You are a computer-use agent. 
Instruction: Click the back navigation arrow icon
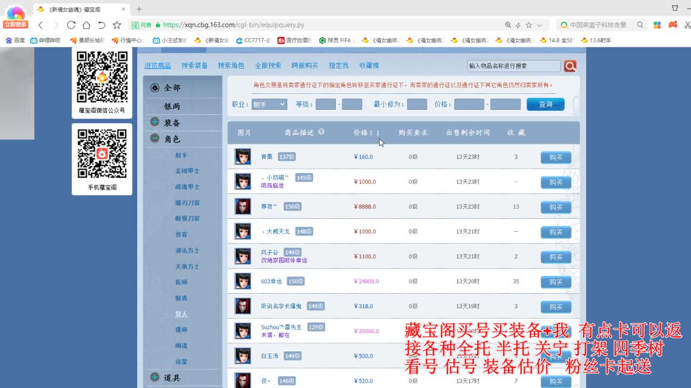pos(40,25)
